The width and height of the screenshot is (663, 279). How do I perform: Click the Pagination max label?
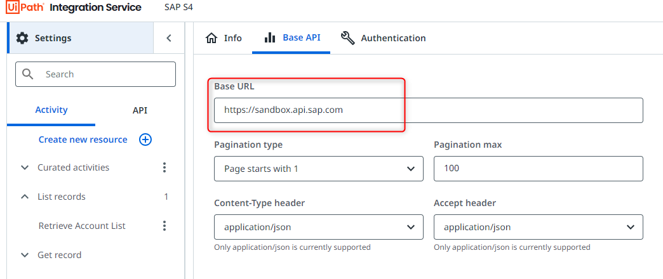point(467,145)
